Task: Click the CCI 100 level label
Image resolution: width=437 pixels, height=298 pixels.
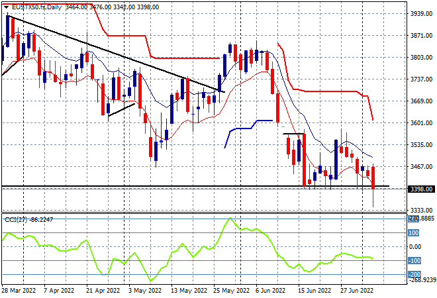Action: tap(413, 232)
